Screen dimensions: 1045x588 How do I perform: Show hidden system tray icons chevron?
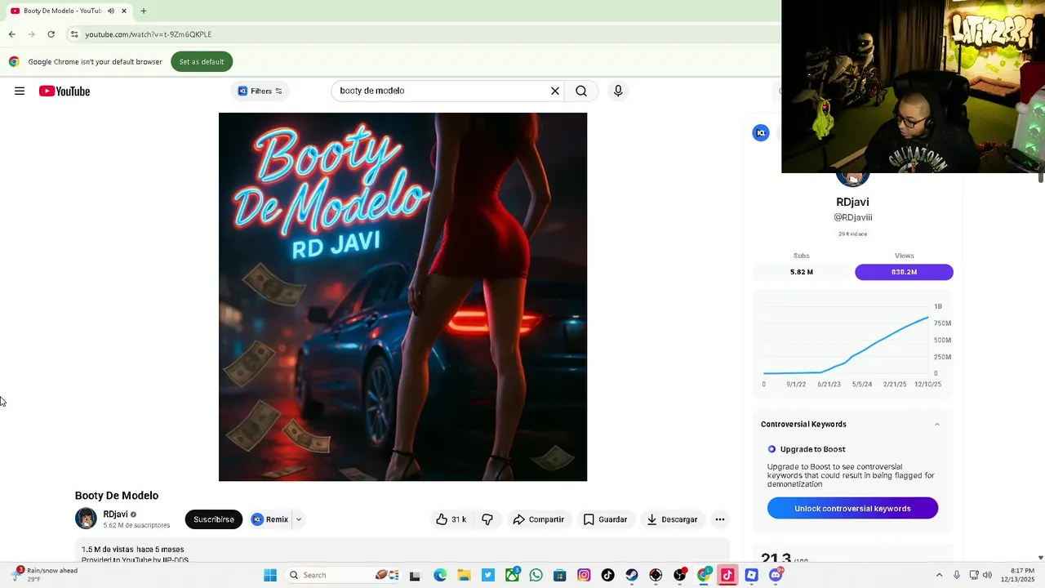coord(939,575)
